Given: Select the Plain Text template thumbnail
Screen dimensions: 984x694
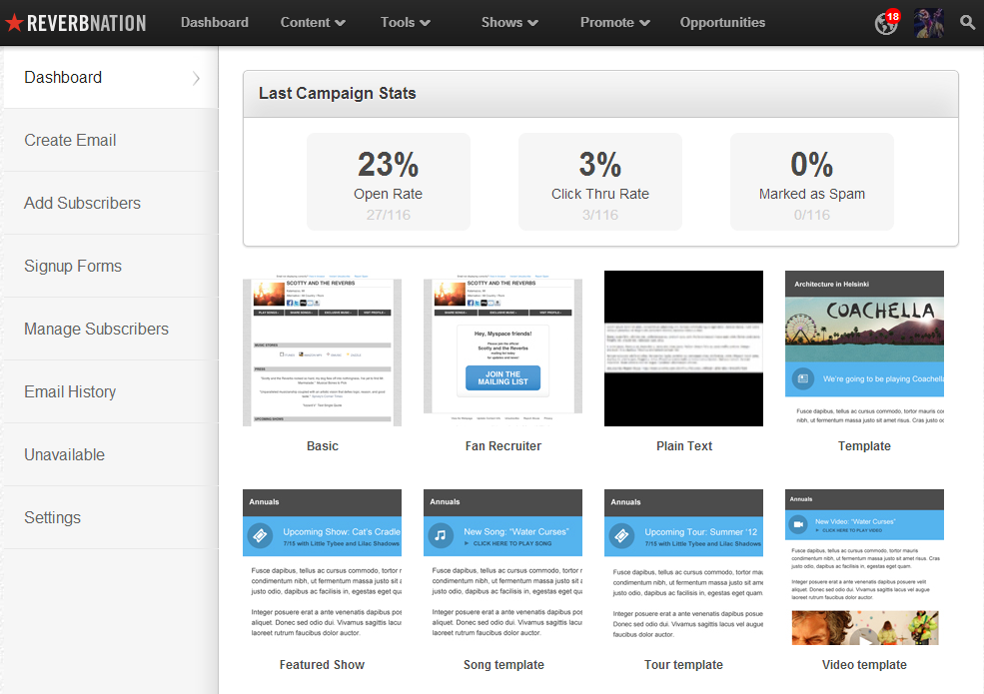Looking at the screenshot, I should coord(683,348).
